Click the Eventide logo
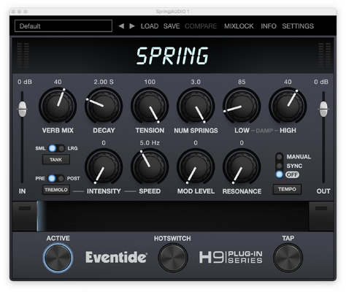346x292 pixels. tap(116, 258)
